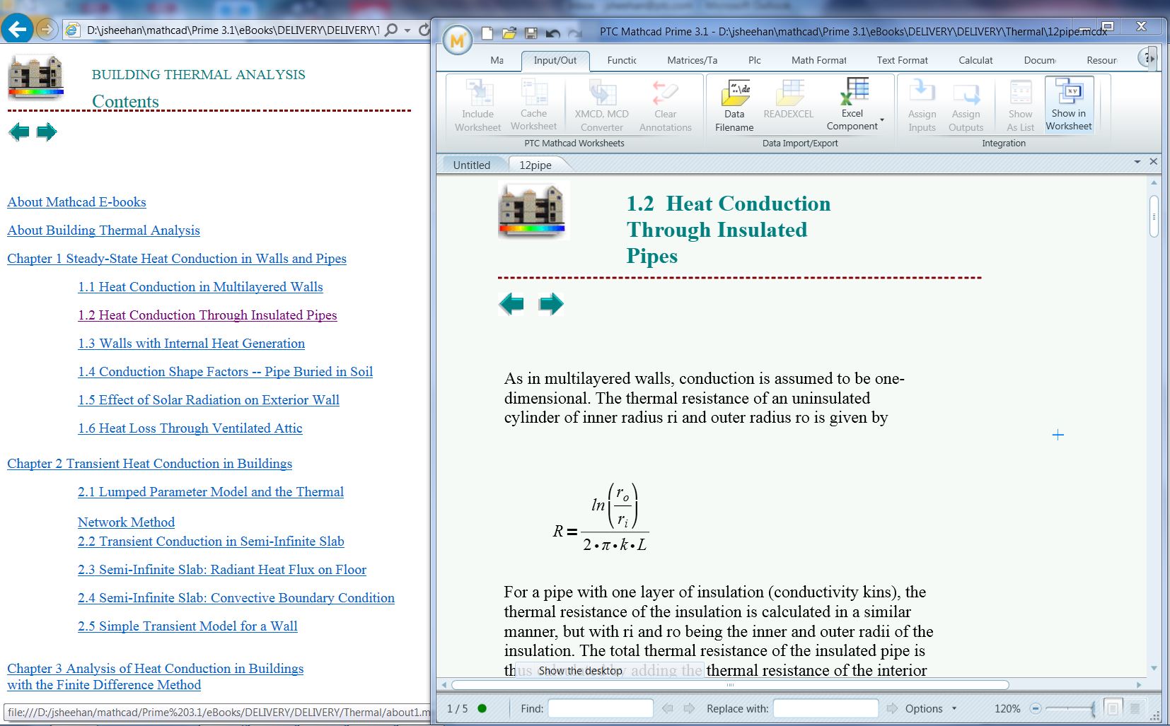This screenshot has height=726, width=1170.
Task: Expand the Excel Component dropdown arrow
Action: (x=882, y=119)
